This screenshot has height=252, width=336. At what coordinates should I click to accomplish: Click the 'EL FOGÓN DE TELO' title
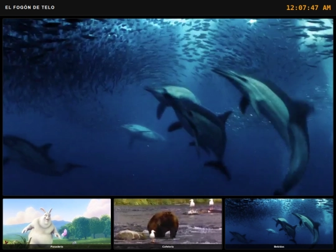30,7
